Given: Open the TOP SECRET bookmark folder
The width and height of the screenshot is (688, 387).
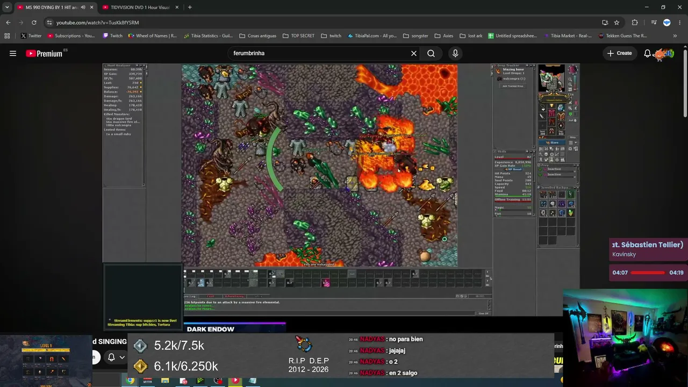Looking at the screenshot, I should coord(298,36).
